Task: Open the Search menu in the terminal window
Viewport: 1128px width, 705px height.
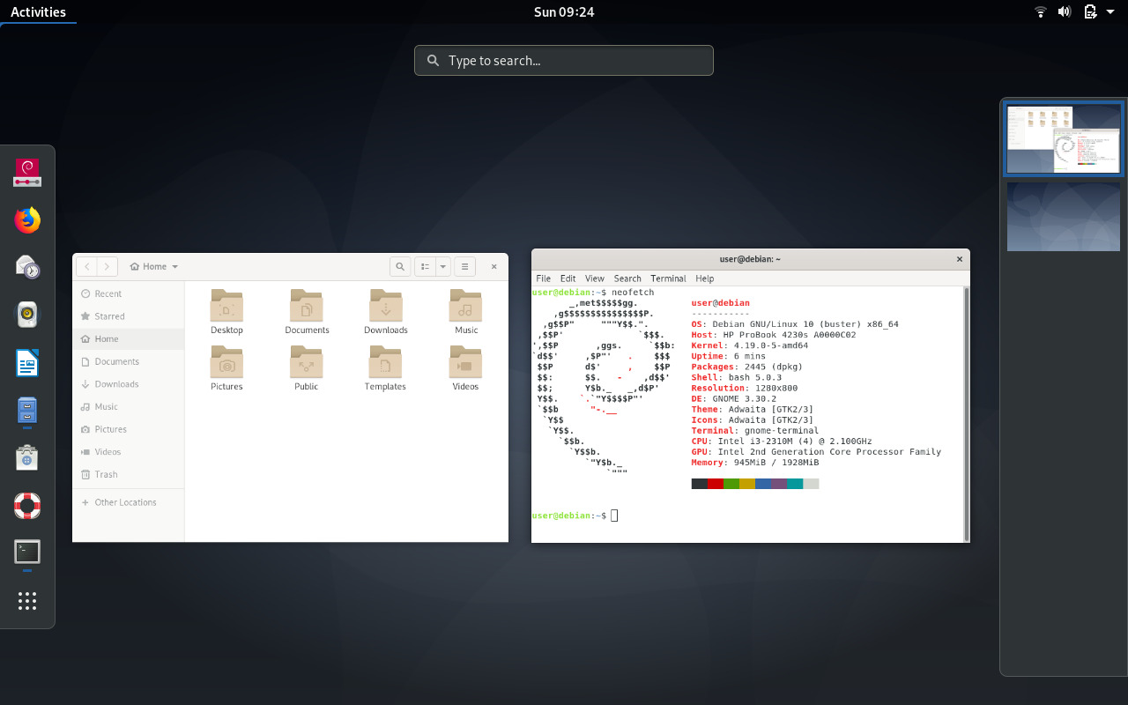Action: (627, 278)
